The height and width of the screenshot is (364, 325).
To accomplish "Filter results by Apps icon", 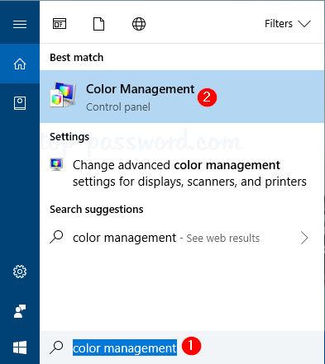I will [x=60, y=24].
